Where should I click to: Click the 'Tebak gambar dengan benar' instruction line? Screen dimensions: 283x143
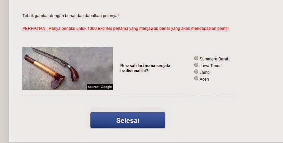coord(71,16)
